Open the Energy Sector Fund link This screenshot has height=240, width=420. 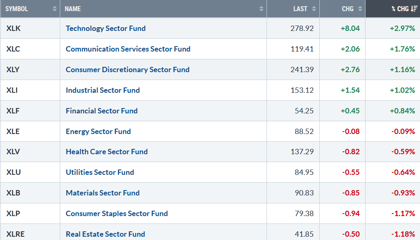pos(98,132)
